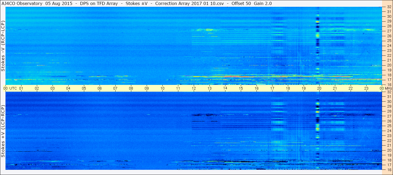Click the 07 hour time marker

tap(115, 88)
